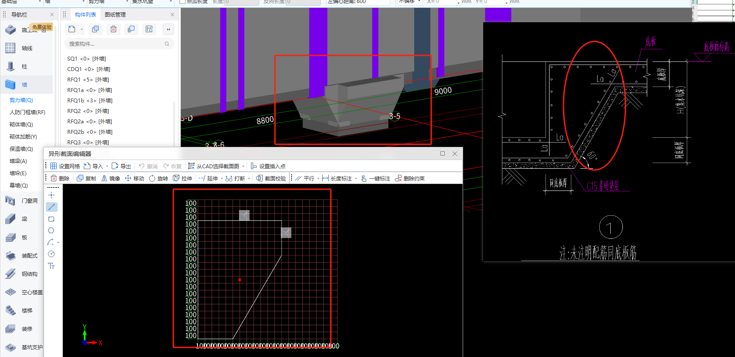Select CDQ1 <0> [外墙] component
735x357 pixels.
click(89, 69)
